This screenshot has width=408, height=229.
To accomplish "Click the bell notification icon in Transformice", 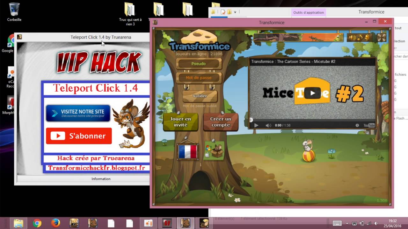I will click(x=367, y=38).
